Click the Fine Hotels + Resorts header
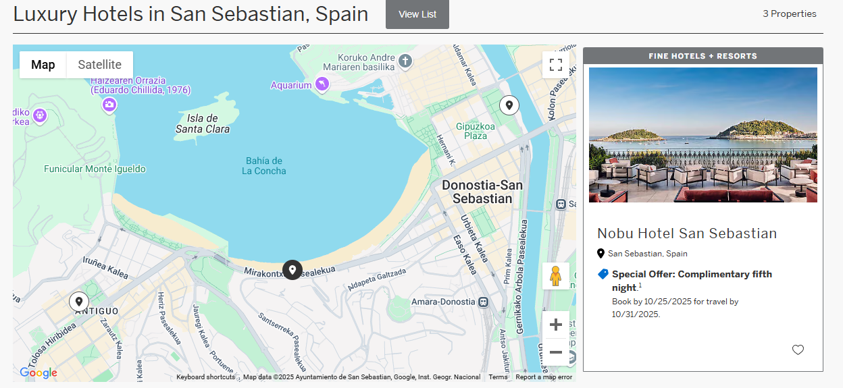This screenshot has height=388, width=843. [703, 56]
